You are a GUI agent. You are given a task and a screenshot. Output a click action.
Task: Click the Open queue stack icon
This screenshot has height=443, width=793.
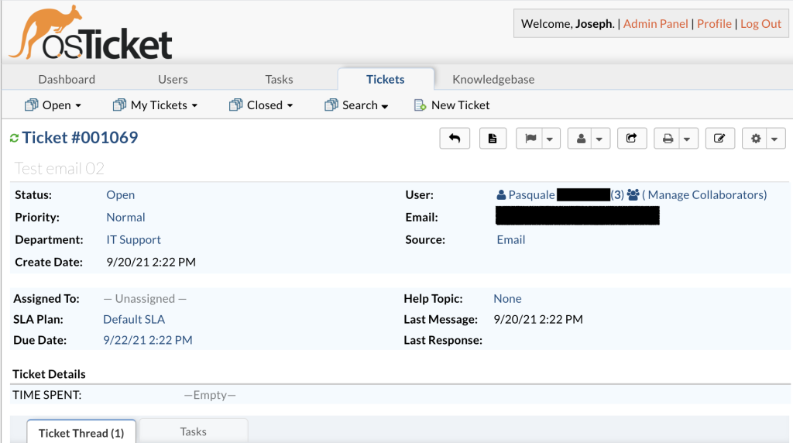click(31, 105)
